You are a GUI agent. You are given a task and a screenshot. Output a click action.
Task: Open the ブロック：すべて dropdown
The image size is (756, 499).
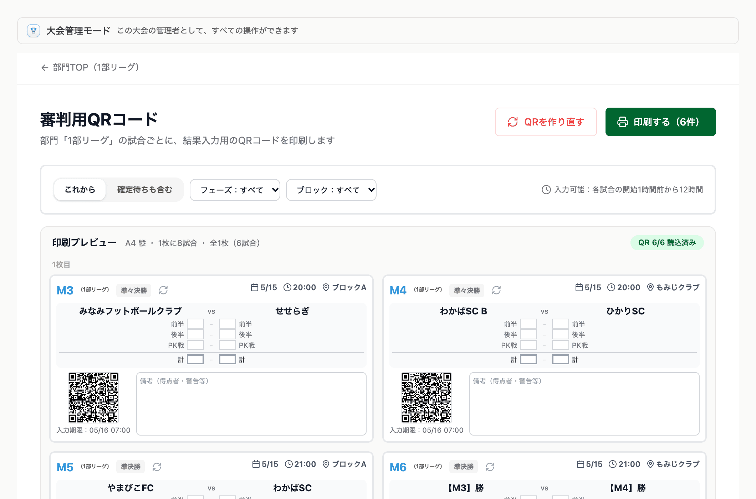(331, 190)
